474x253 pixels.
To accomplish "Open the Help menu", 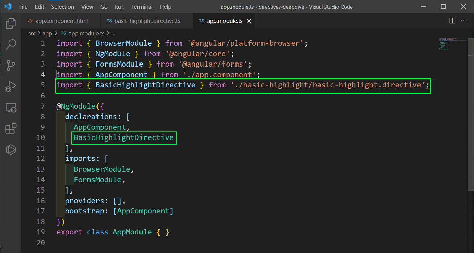I will tap(165, 7).
